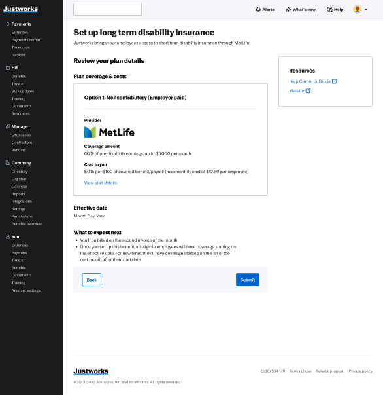
Task: Open Benefits under HR
Action: pyautogui.click(x=18, y=77)
